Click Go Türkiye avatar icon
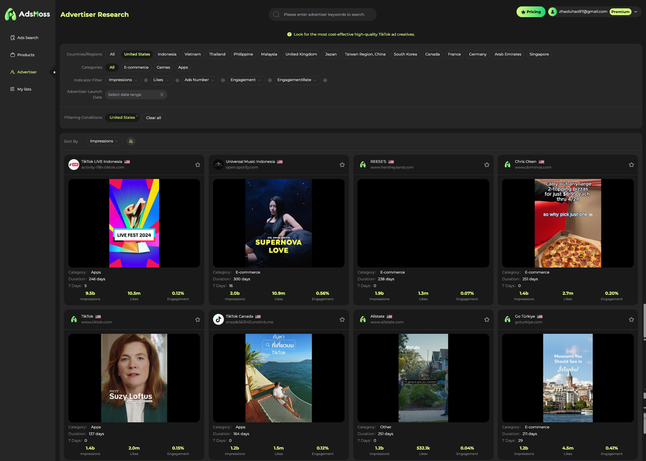Screen dimensions: 646x461 pyautogui.click(x=508, y=319)
